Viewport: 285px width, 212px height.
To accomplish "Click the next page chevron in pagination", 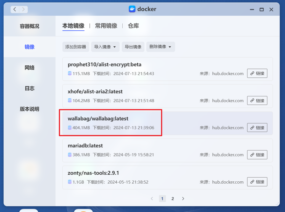I will click(183, 198).
